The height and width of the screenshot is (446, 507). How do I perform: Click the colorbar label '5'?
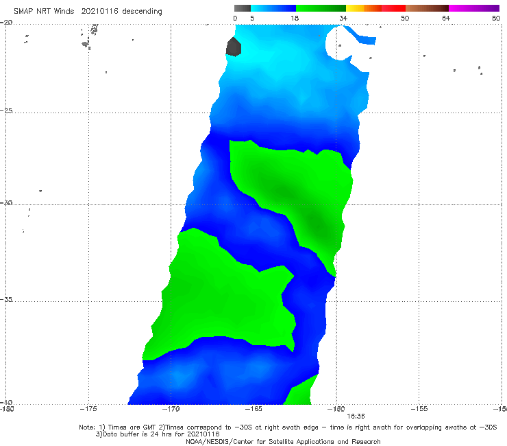(x=252, y=19)
